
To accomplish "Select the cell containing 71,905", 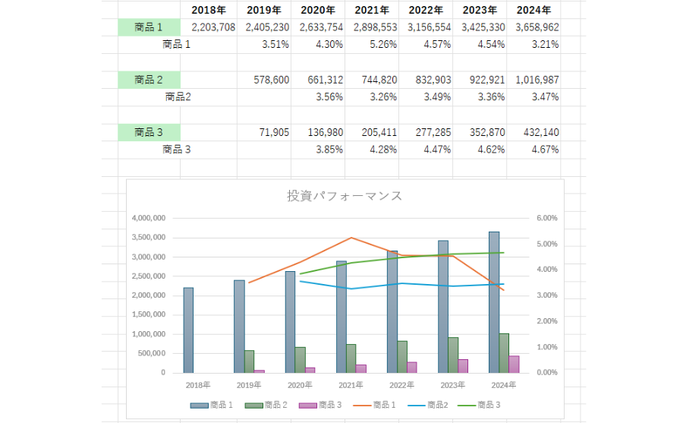I will pos(263,132).
